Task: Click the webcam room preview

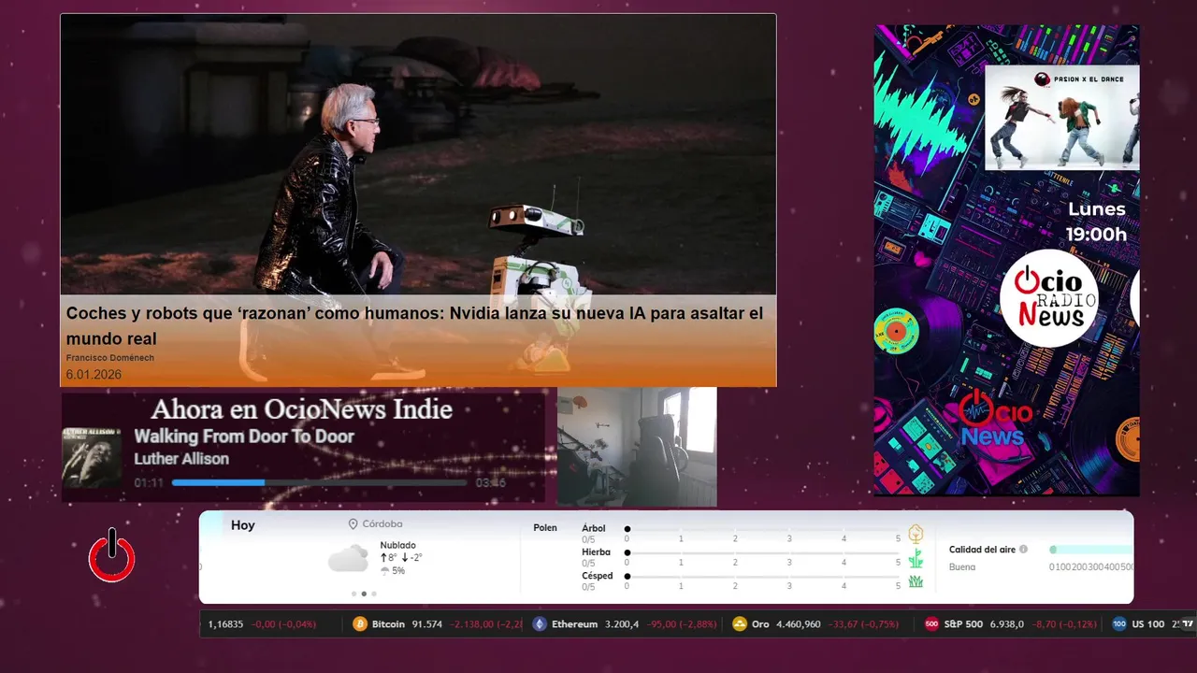Action: tap(637, 447)
